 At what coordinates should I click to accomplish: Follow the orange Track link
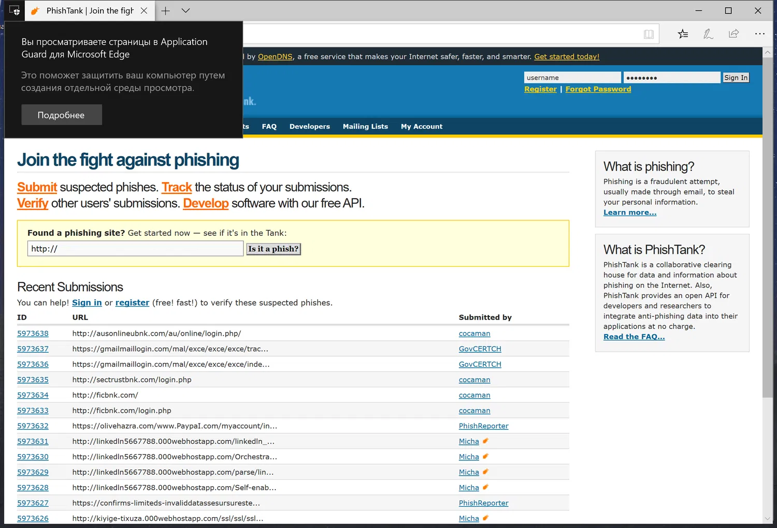pos(177,187)
